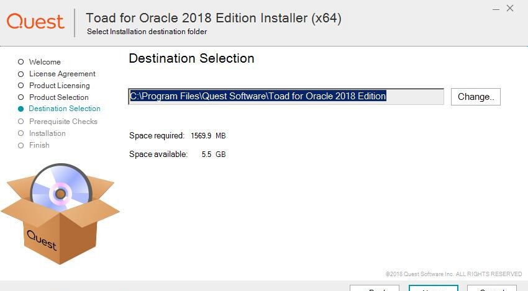Image resolution: width=528 pixels, height=291 pixels.
Task: Click into the installation path text field
Action: pos(286,97)
